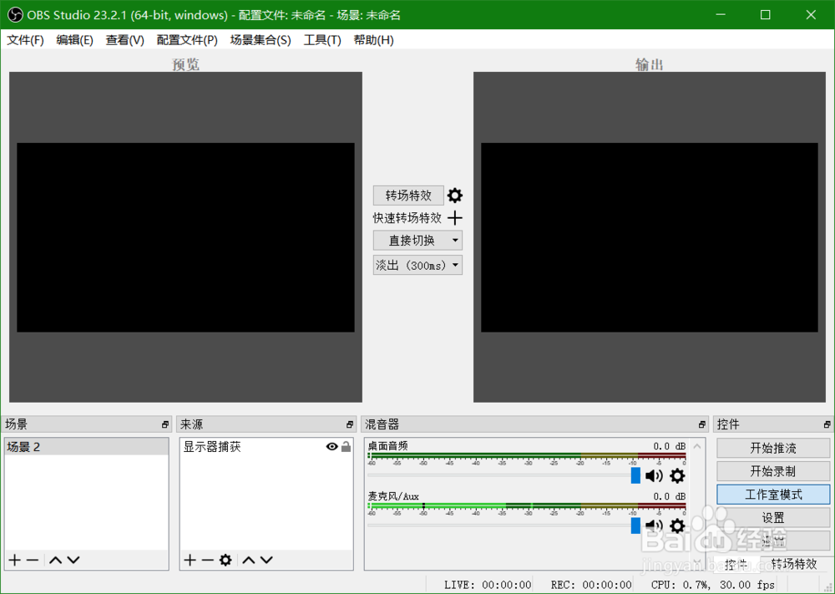Image resolution: width=835 pixels, height=594 pixels.
Task: Open the 文件(F) menu
Action: [25, 40]
